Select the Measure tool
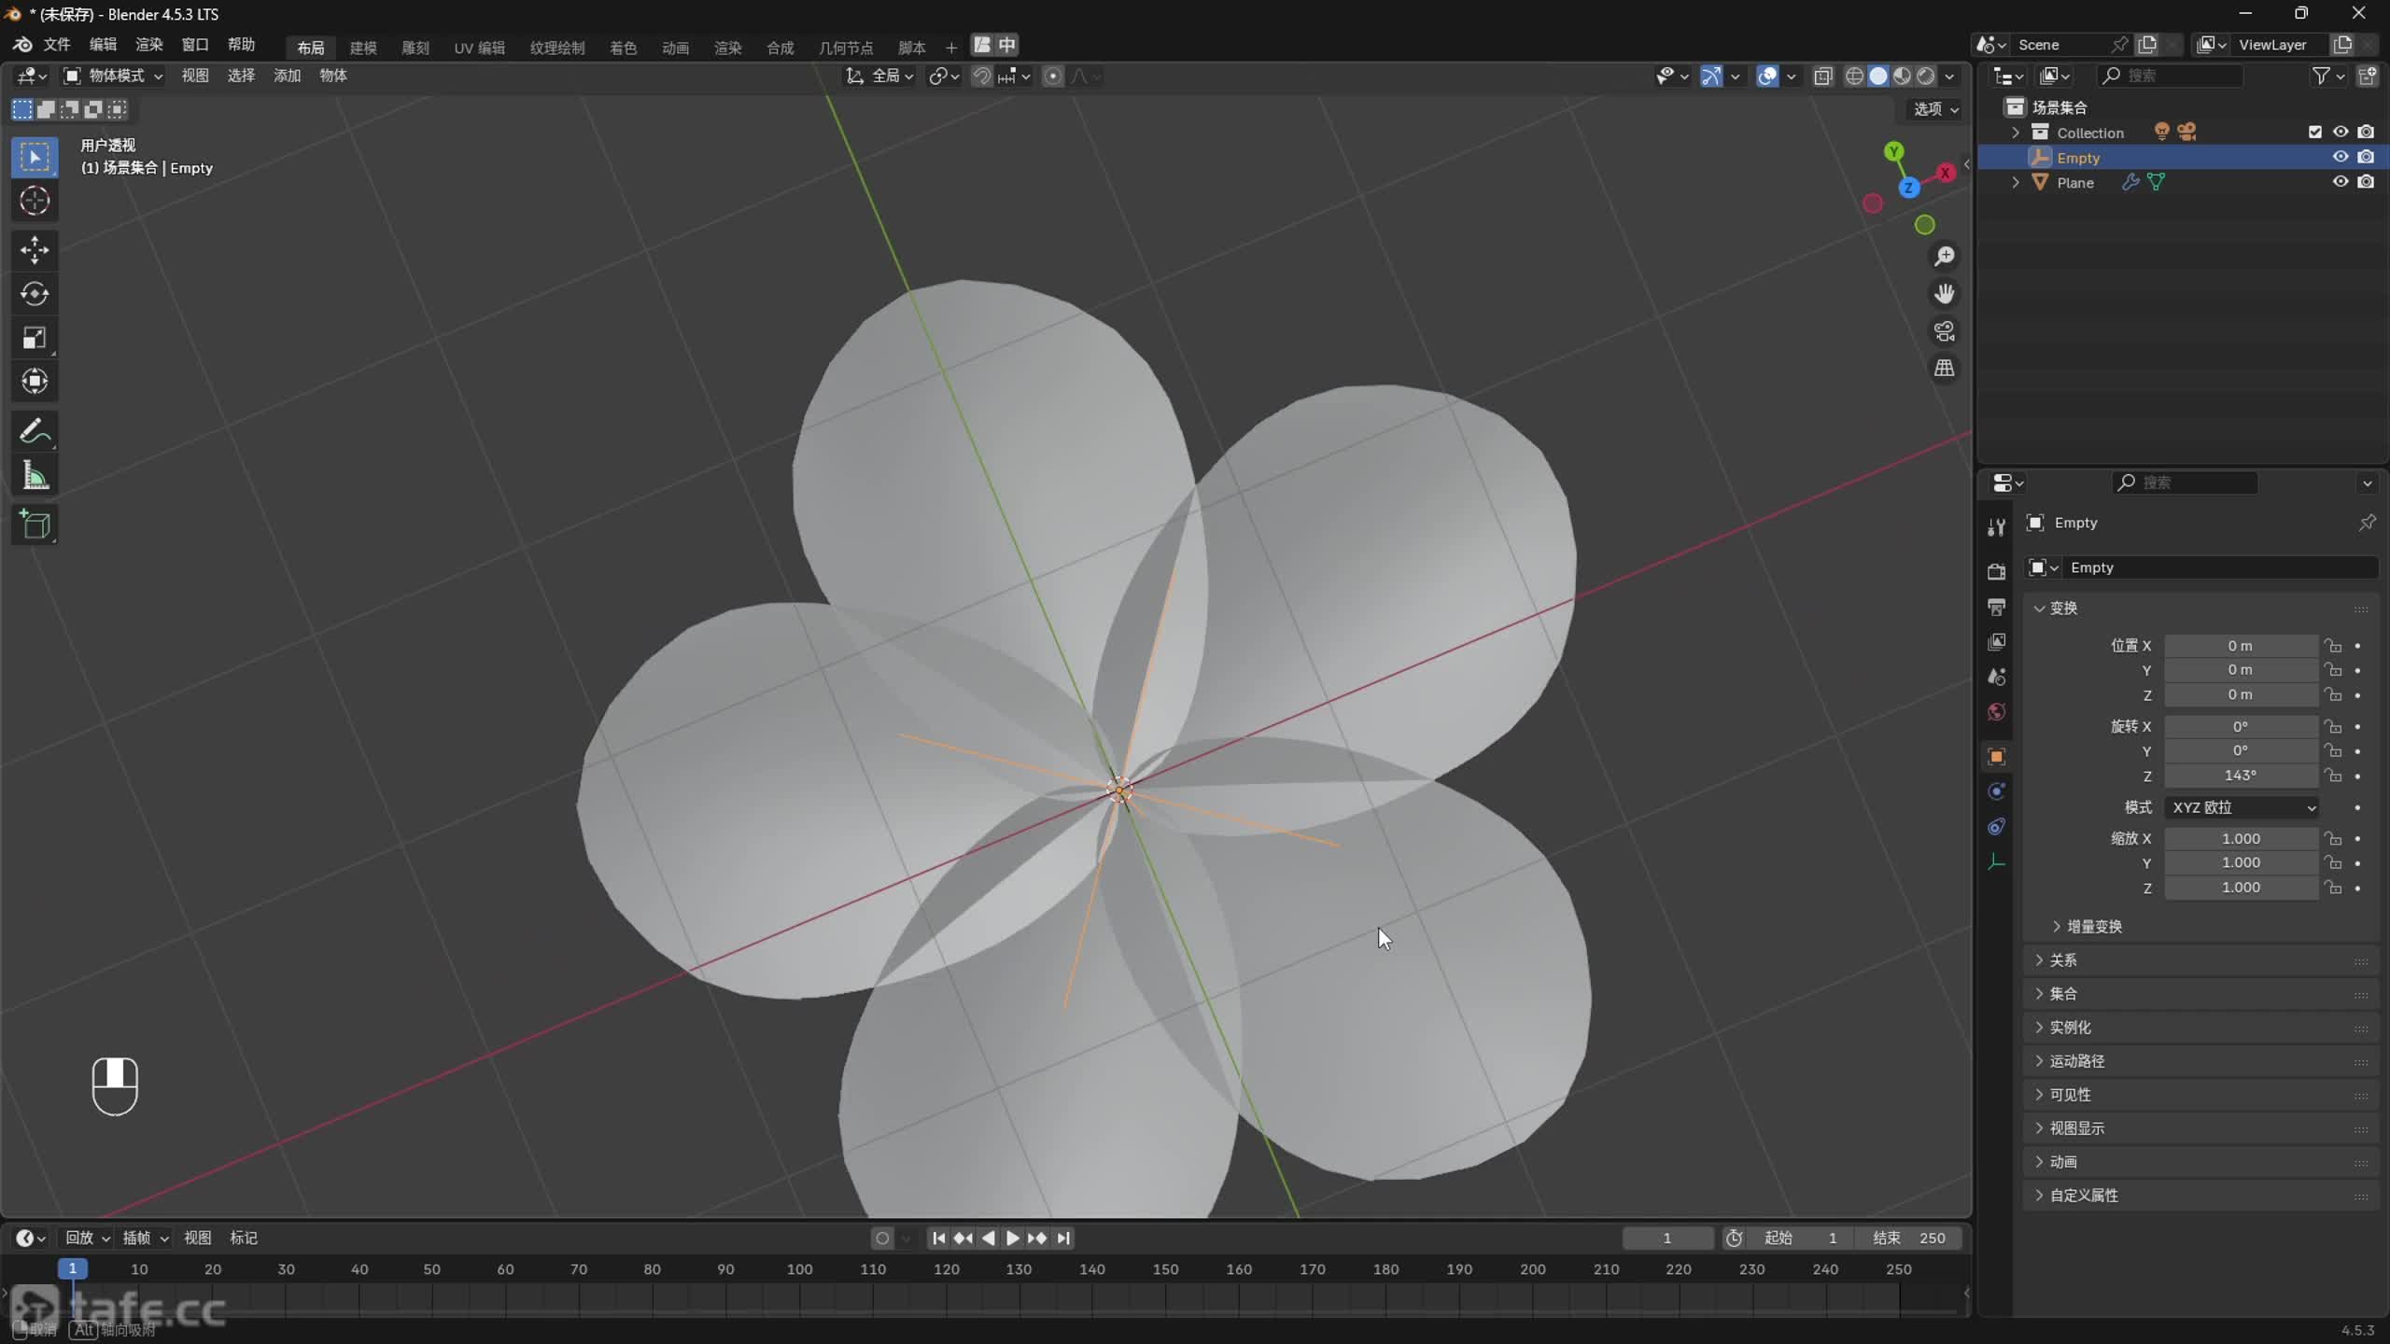The image size is (2390, 1344). pos(35,476)
